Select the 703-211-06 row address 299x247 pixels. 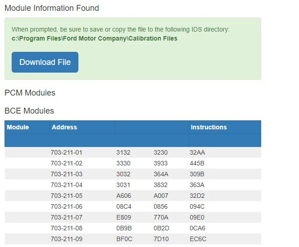pos(67,206)
